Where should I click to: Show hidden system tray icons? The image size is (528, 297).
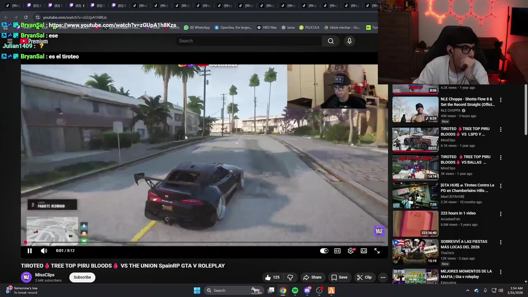tap(467, 290)
